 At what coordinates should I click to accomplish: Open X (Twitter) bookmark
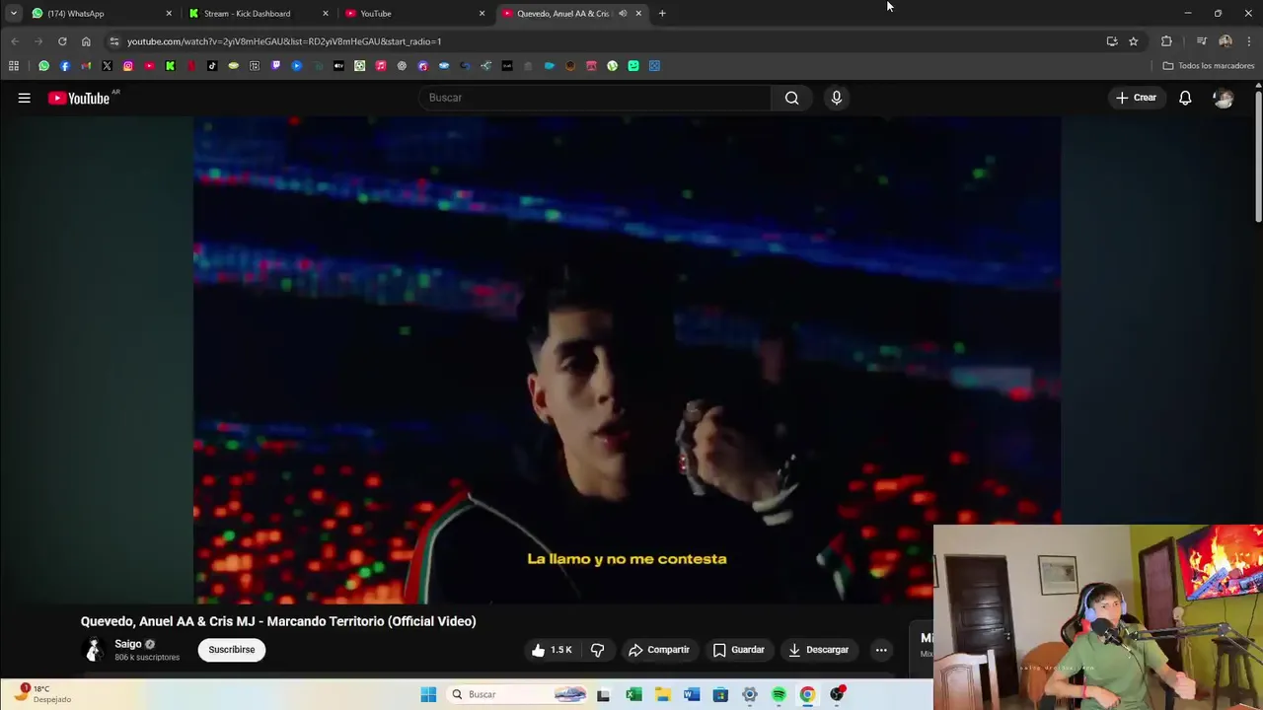(107, 66)
